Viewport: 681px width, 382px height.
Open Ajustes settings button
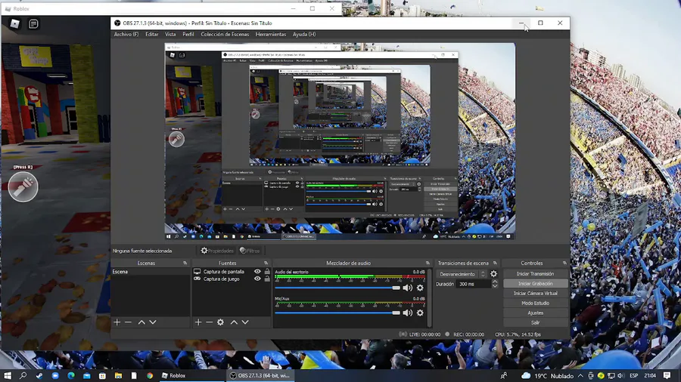point(535,313)
